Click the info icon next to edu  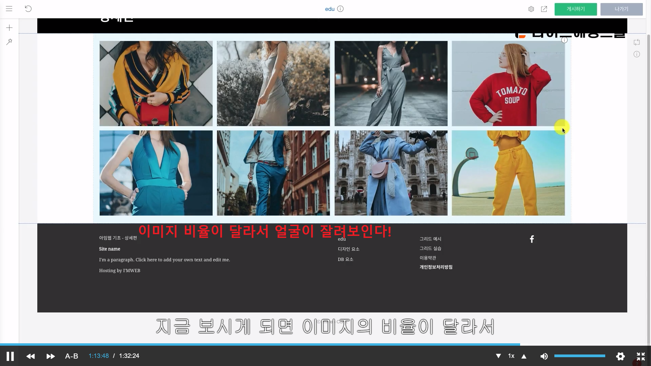click(340, 9)
